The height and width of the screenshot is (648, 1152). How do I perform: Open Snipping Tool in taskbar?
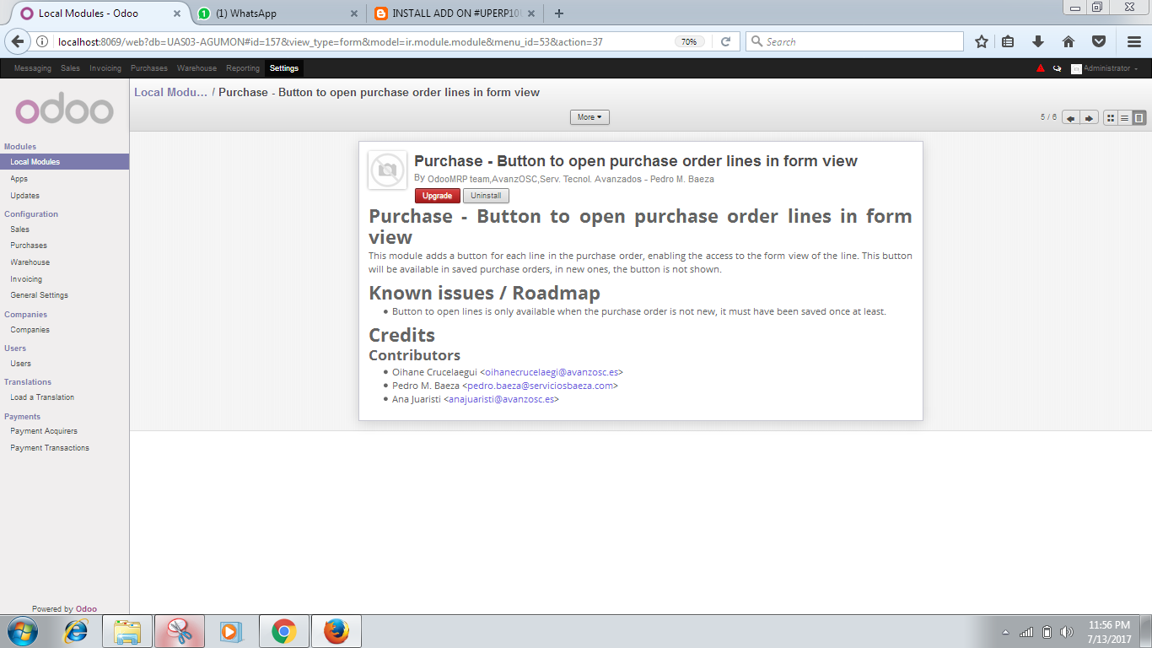[x=180, y=631]
